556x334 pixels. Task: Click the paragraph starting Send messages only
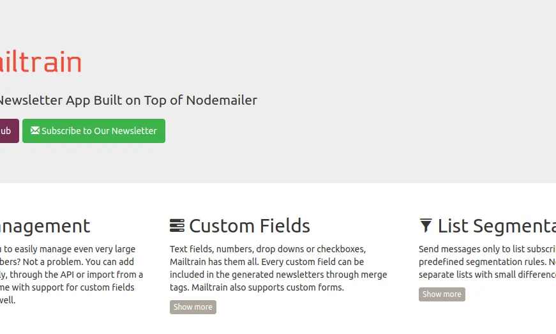click(x=487, y=262)
